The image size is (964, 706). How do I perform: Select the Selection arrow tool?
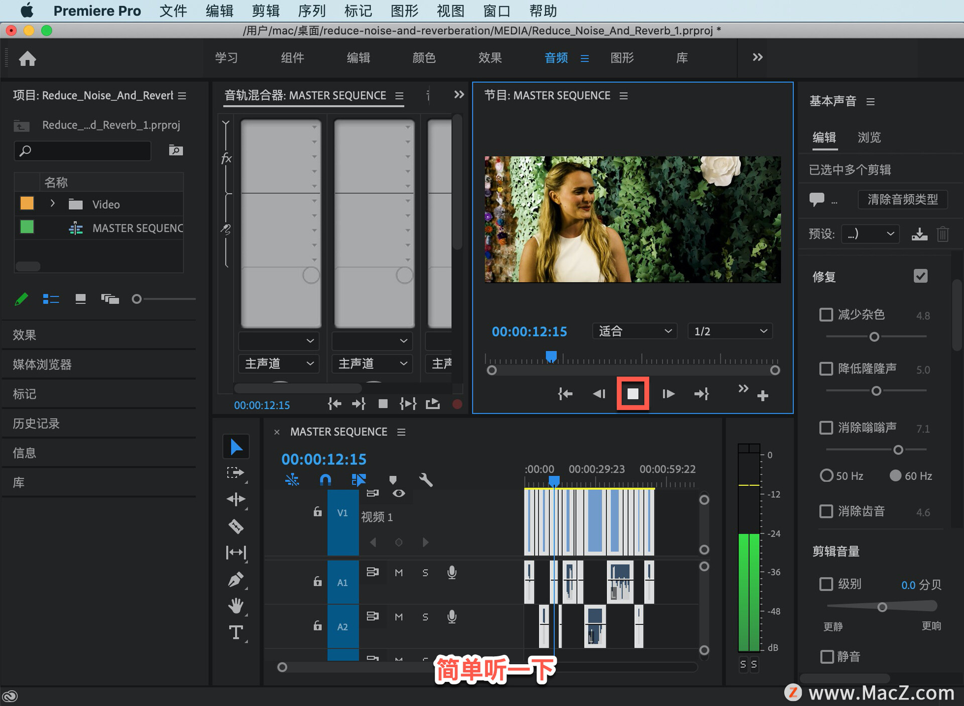(236, 446)
